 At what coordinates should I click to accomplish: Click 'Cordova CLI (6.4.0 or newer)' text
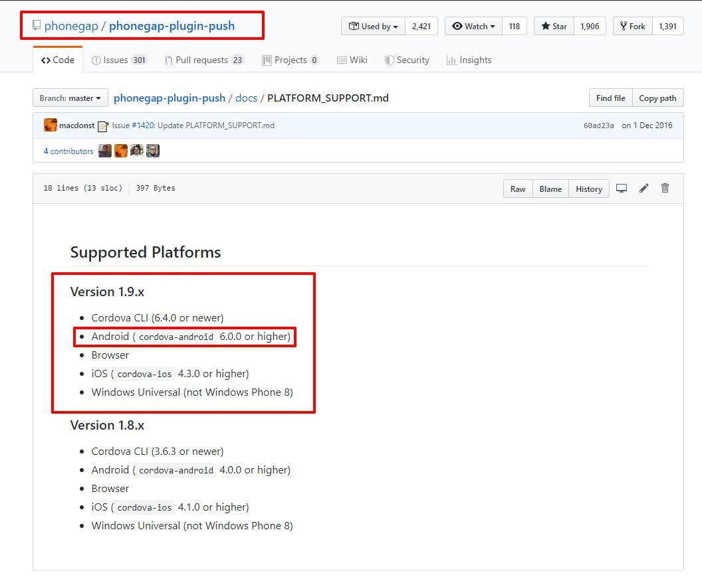[158, 318]
